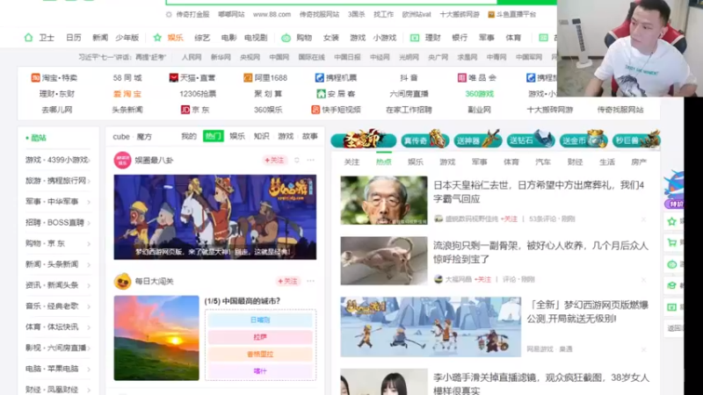Open 唯品会 pink icon link
This screenshot has height=395, width=703.
coord(462,78)
